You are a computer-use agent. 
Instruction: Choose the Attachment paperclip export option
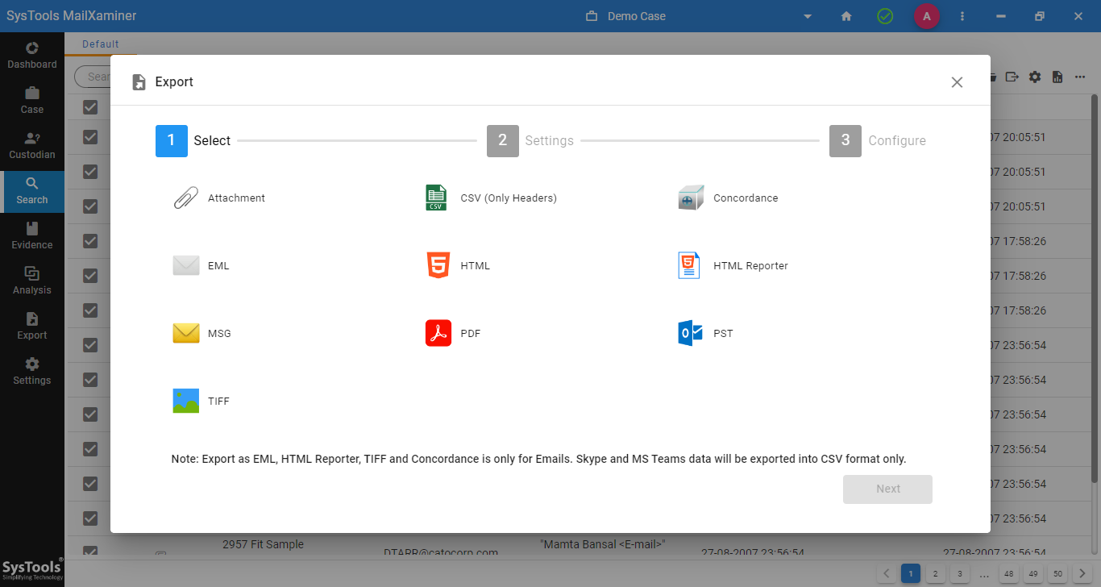(x=219, y=198)
